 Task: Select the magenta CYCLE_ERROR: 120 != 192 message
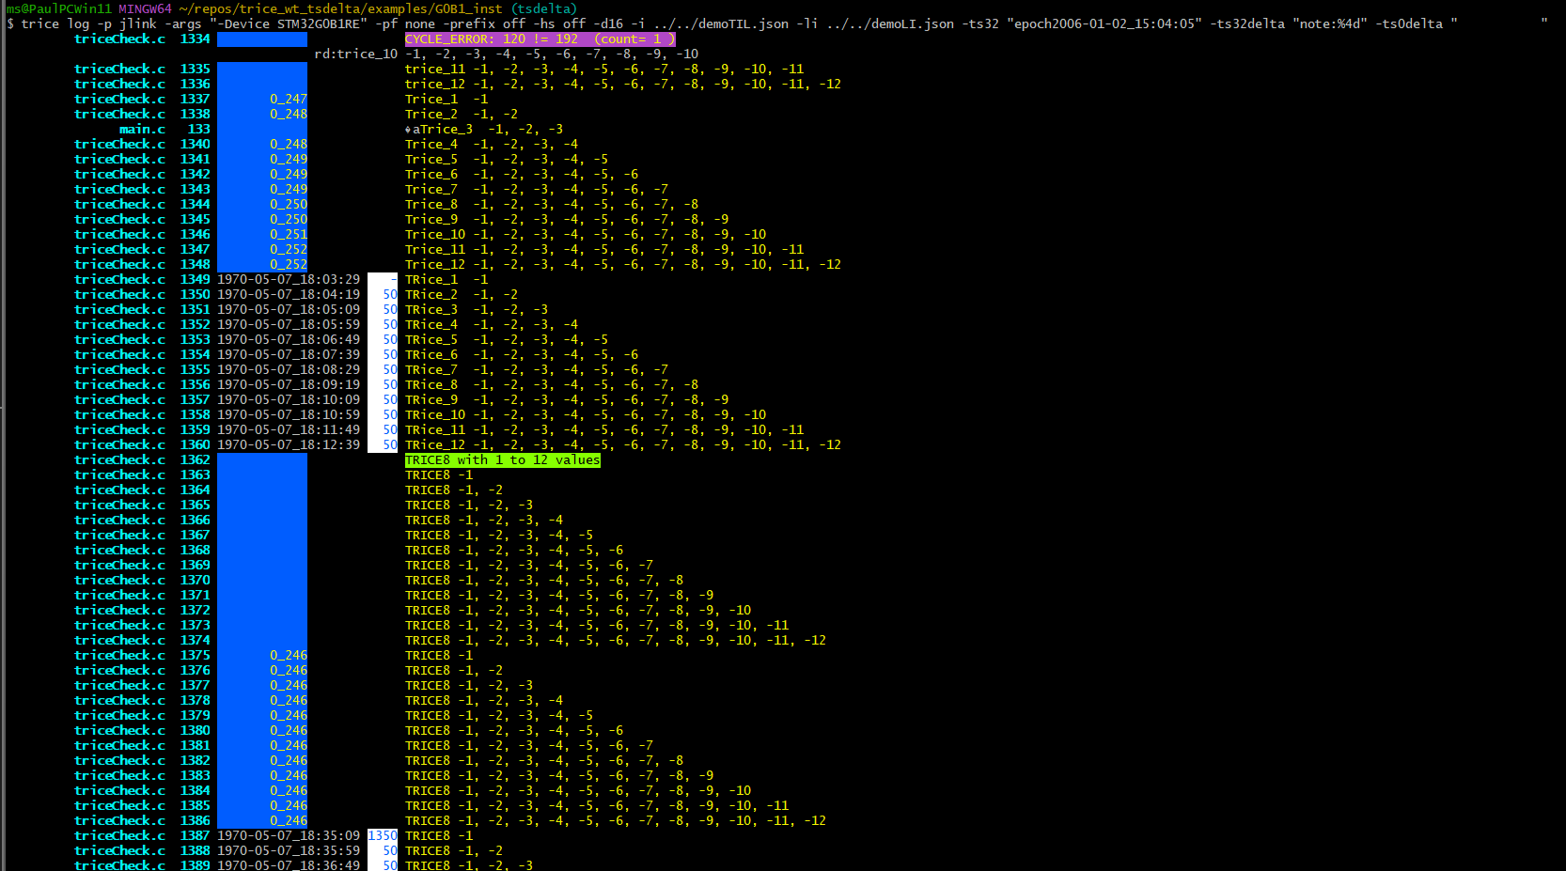click(x=536, y=39)
